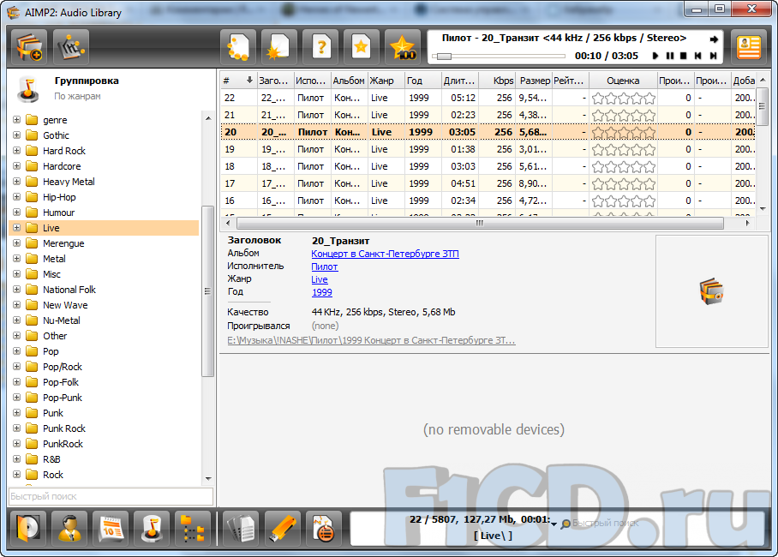778x557 pixels.
Task: Click the albums grouping CD icon
Action: point(28,528)
